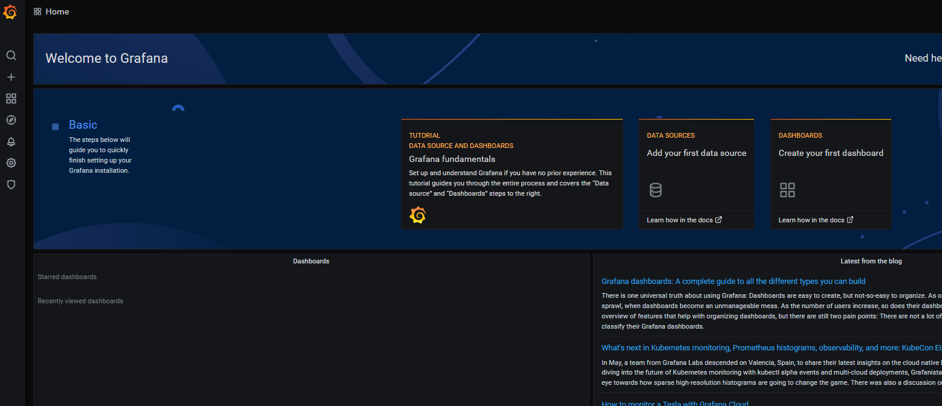Viewport: 942px width, 406px height.
Task: Open blog post How to monitor a Tesla
Action: tap(675, 404)
